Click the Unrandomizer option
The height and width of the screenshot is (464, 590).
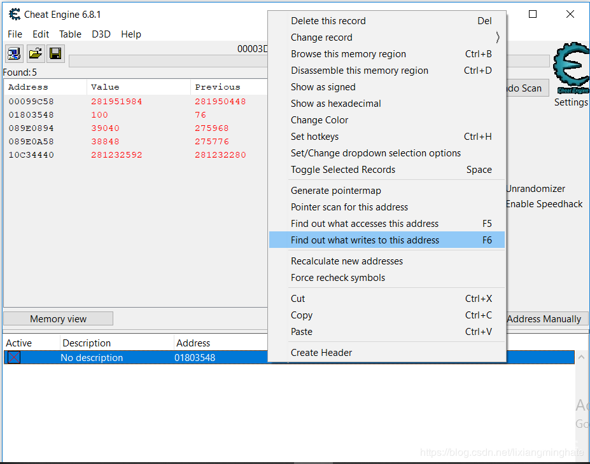tap(535, 189)
